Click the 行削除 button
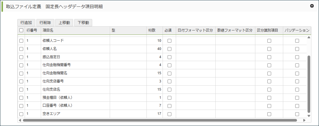Screen dimensions: 319x126 [45, 23]
